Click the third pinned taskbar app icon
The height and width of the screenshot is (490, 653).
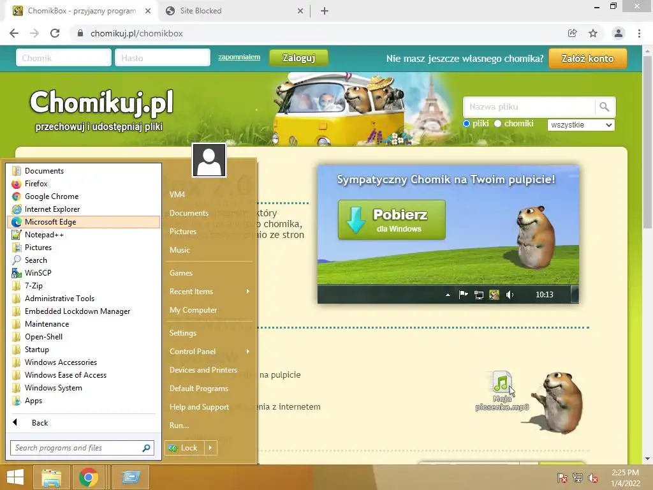coord(130,477)
